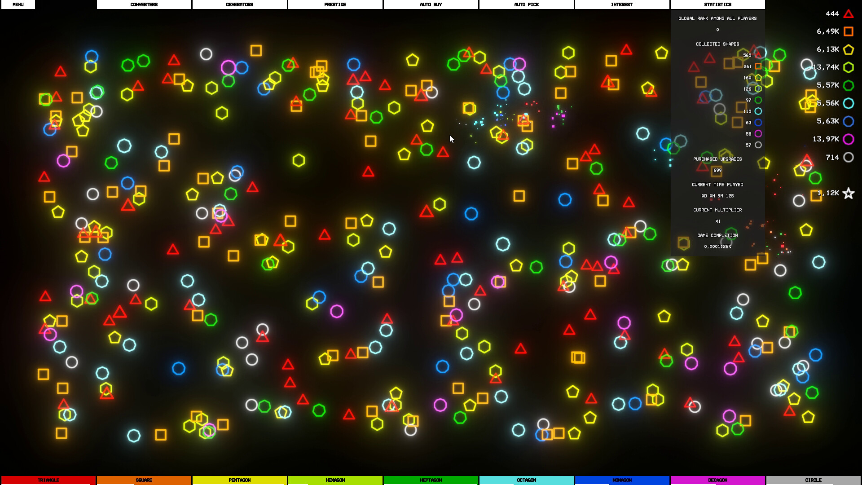862x485 pixels.
Task: Enable the Auto Buy feature
Action: click(x=431, y=4)
